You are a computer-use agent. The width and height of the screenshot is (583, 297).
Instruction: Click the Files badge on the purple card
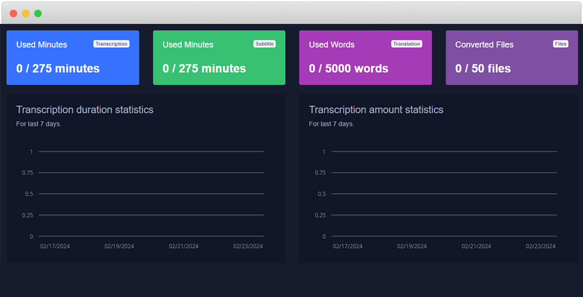[x=560, y=44]
